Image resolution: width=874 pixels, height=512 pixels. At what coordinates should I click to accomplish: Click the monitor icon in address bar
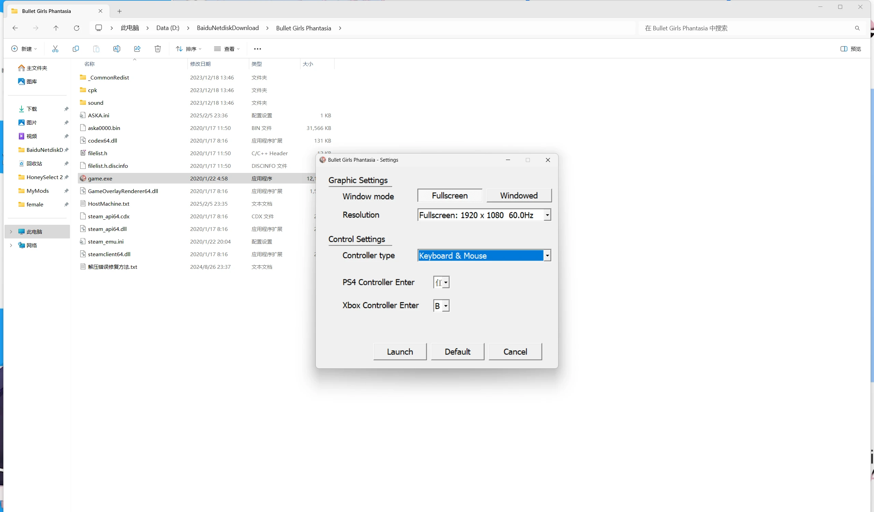[99, 28]
